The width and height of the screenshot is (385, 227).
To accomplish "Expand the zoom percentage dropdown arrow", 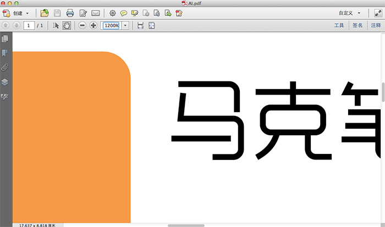I will point(125,25).
